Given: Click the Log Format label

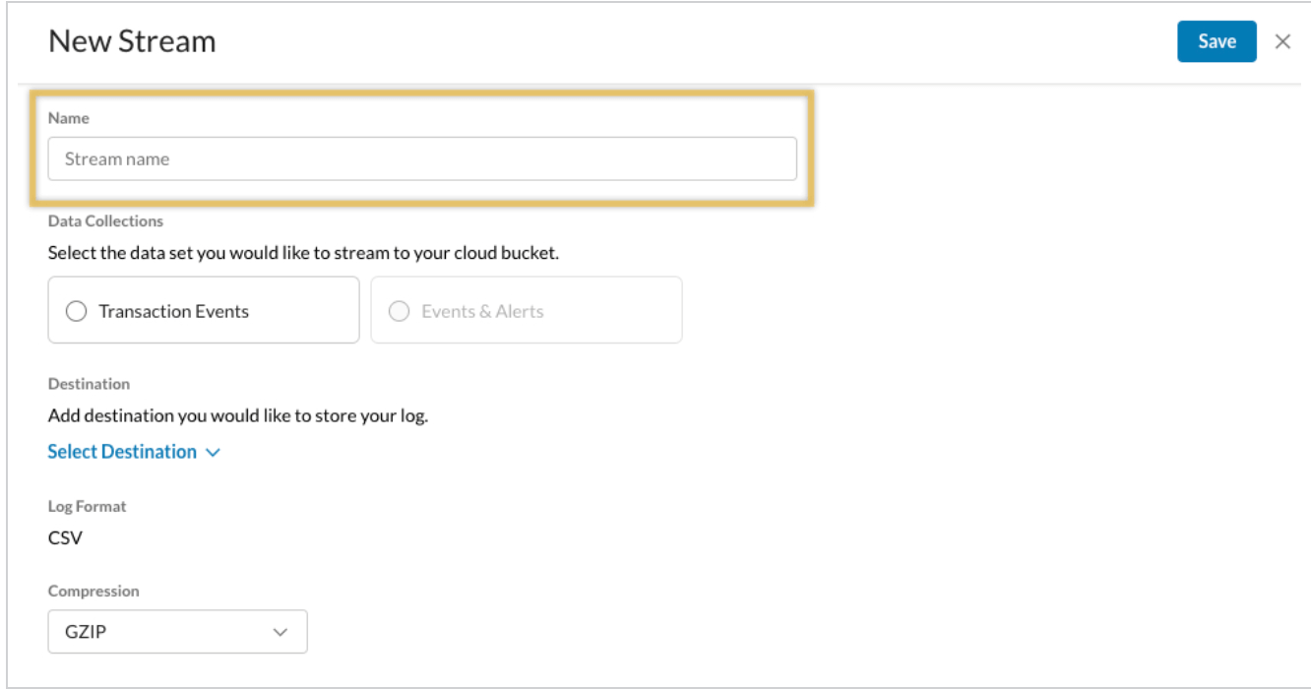Looking at the screenshot, I should click(x=88, y=506).
